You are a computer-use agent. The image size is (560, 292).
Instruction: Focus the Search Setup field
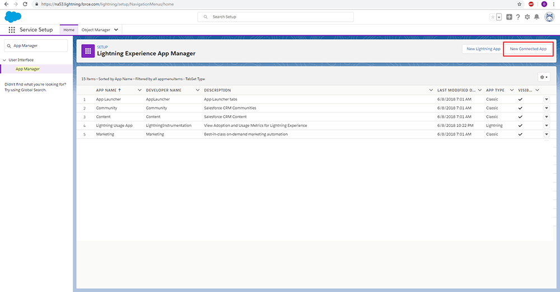point(276,17)
